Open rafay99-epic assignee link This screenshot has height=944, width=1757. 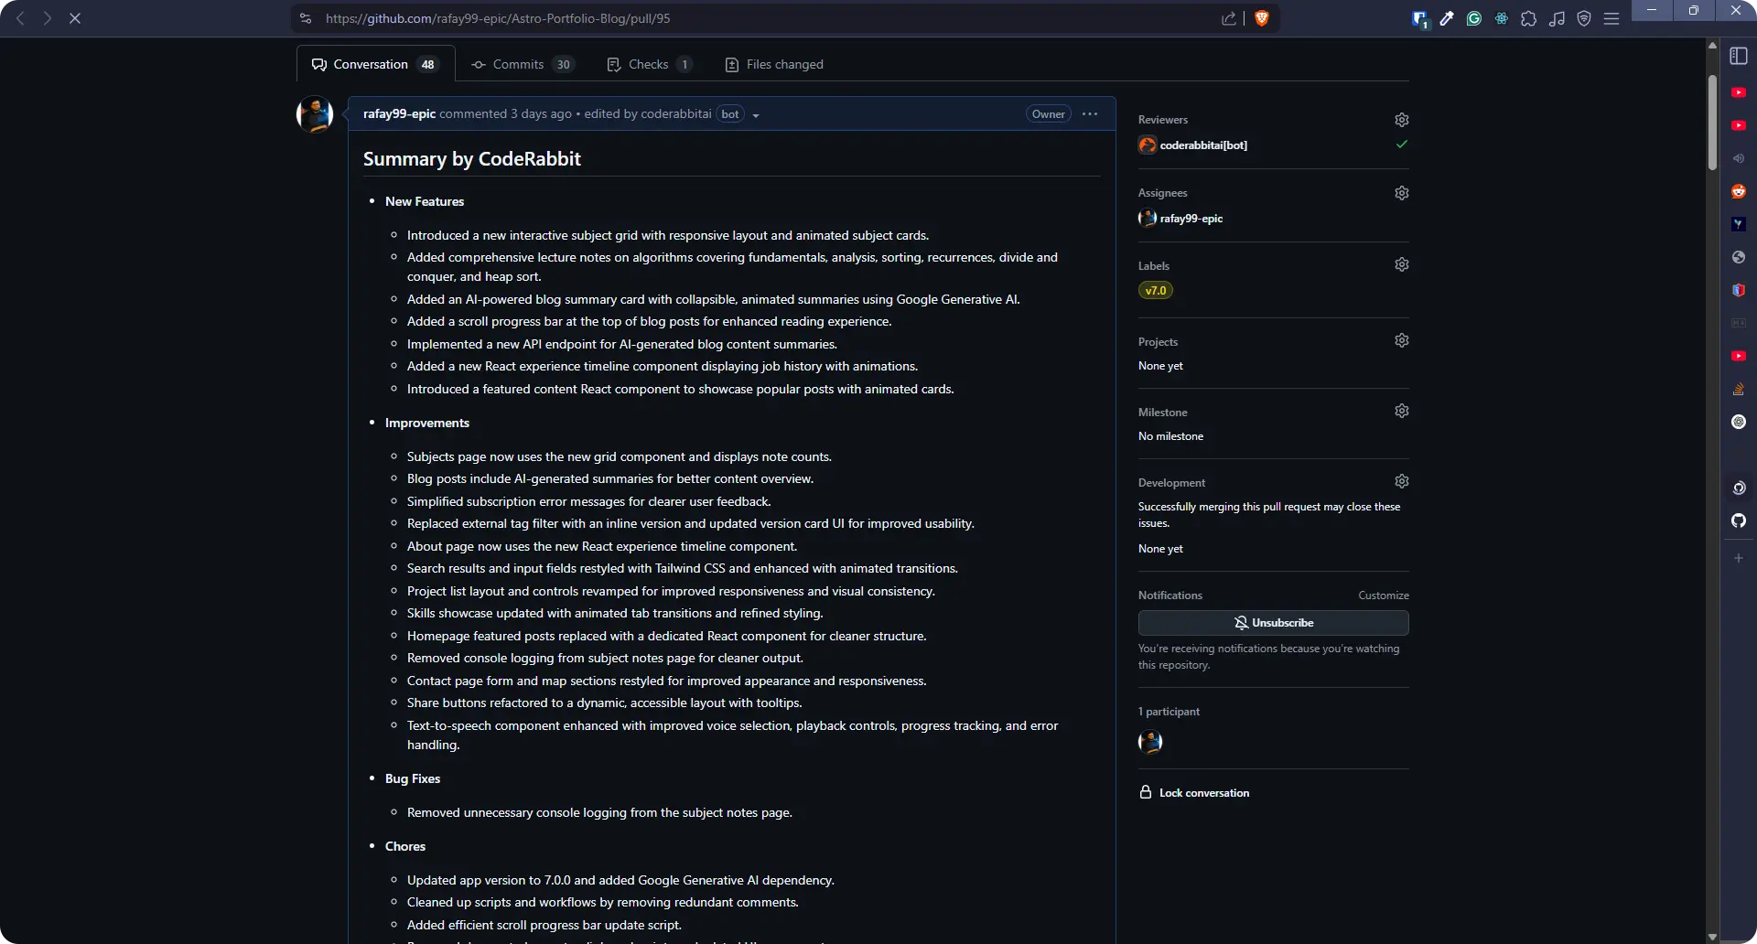click(1191, 219)
